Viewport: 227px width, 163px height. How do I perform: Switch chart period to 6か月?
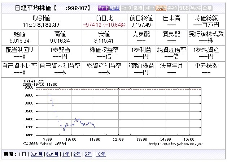pos(52,154)
